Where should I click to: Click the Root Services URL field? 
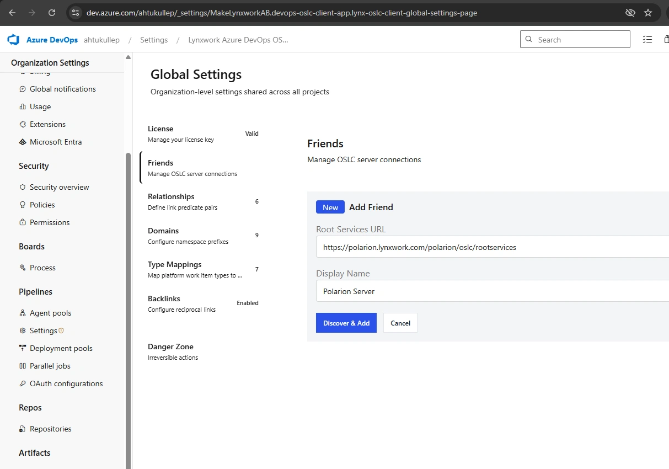493,247
